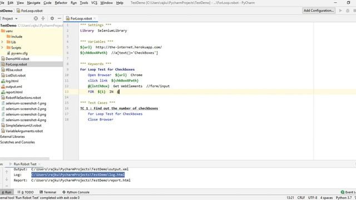Viewport: 356px width, 200px height.
Task: Open the Navigate menu
Action: coord(33,3)
